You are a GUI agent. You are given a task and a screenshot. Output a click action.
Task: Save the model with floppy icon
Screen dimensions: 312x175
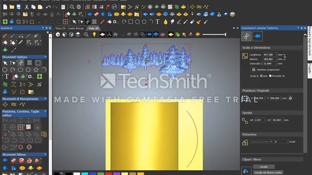[19, 7]
